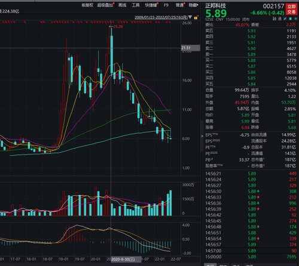299x266 pixels.
Task: Click buy-two price 5.87
Action: [x=251, y=66]
